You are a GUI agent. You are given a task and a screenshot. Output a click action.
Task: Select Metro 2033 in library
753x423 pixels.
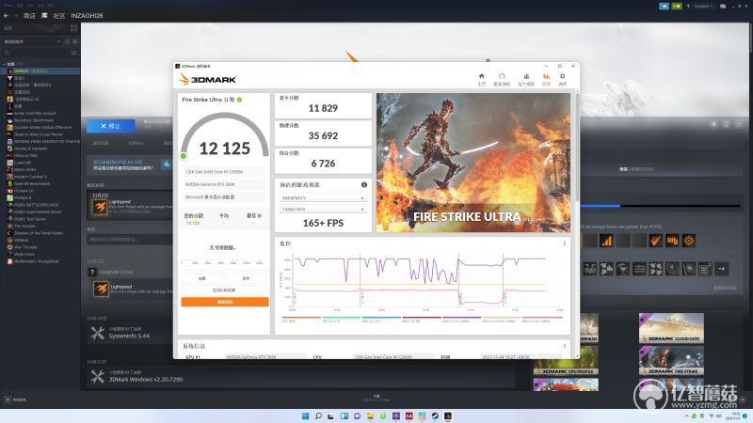25,170
